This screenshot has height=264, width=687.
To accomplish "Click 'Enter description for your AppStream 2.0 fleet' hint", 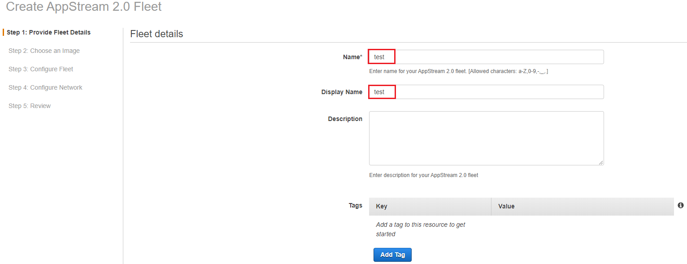I will pyautogui.click(x=424, y=175).
